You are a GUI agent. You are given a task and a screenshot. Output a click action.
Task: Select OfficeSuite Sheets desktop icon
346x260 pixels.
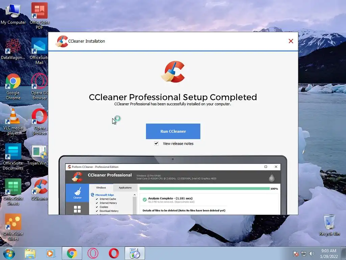(x=13, y=192)
